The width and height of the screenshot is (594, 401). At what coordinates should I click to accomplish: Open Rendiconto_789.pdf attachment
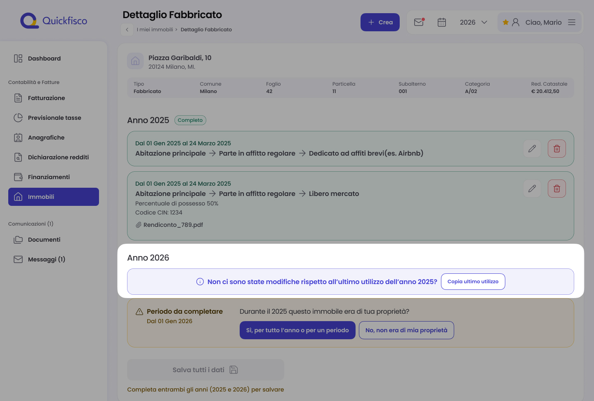[173, 225]
